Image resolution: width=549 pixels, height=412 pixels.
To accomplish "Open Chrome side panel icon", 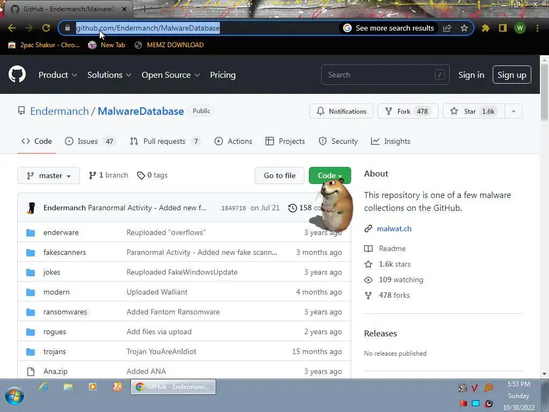I will click(503, 28).
